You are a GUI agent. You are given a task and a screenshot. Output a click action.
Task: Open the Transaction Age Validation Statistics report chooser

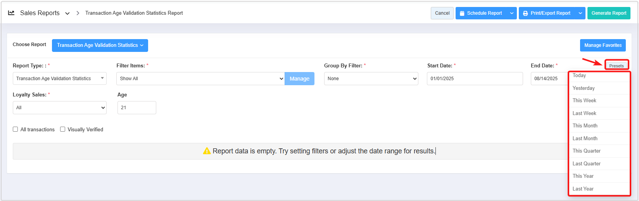click(x=100, y=45)
